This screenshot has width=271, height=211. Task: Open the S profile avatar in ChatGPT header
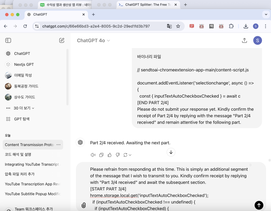pos(257,41)
